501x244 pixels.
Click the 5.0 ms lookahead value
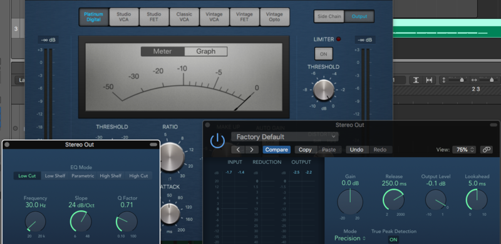click(477, 183)
